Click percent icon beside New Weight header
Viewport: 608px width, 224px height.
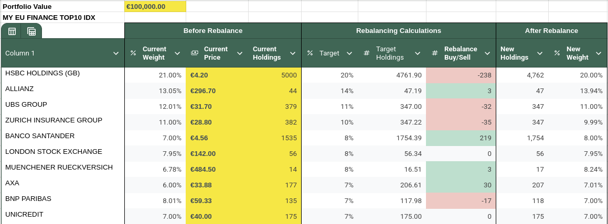pyautogui.click(x=557, y=53)
